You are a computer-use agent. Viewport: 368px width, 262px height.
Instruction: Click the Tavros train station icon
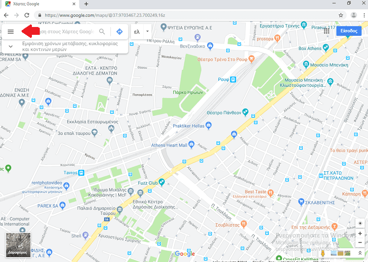(x=81, y=173)
